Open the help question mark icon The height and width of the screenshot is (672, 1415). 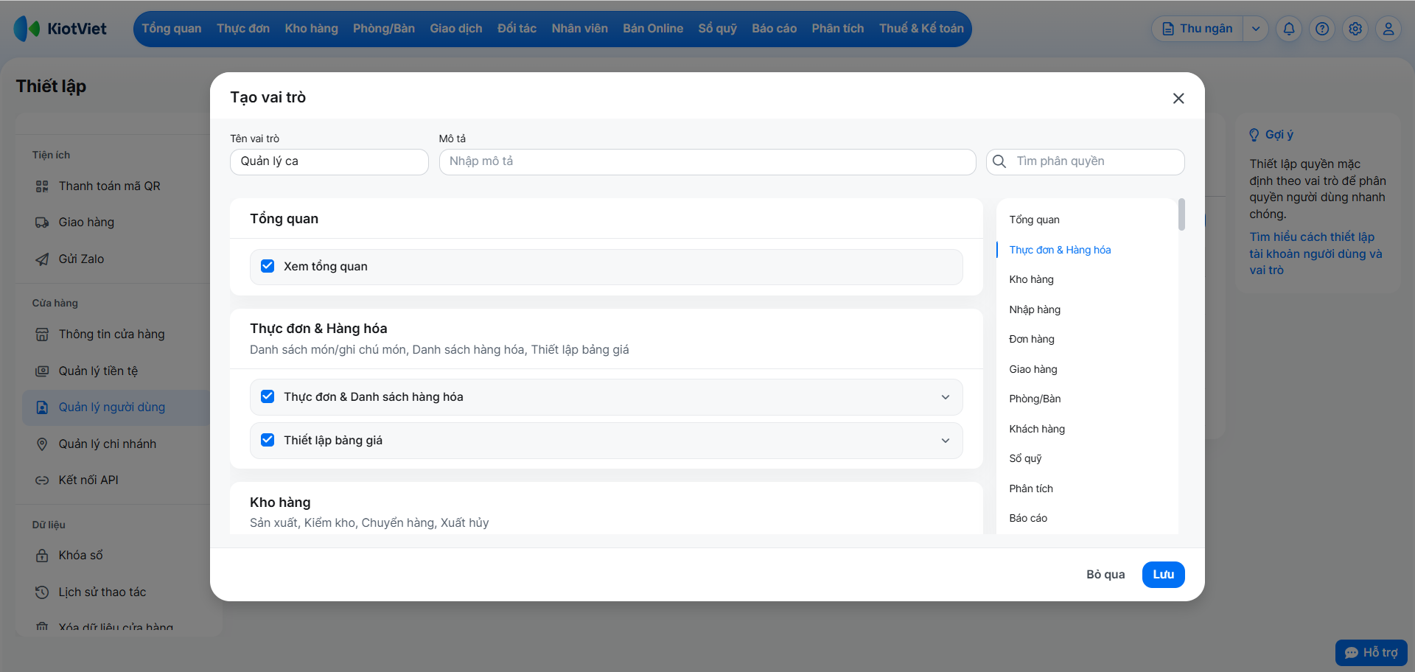[x=1322, y=29]
